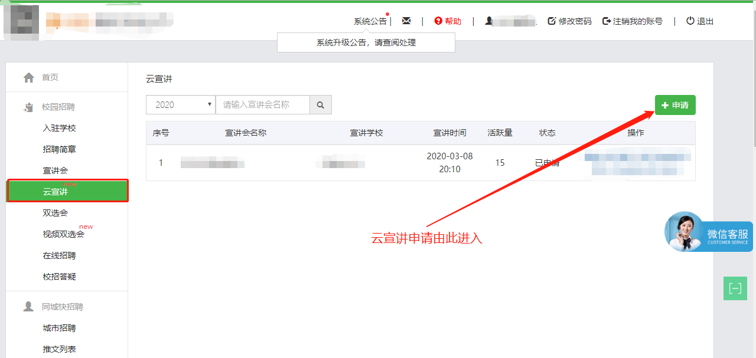Click the green 申请 button
Viewport: 756px width, 358px height.
pyautogui.click(x=674, y=105)
